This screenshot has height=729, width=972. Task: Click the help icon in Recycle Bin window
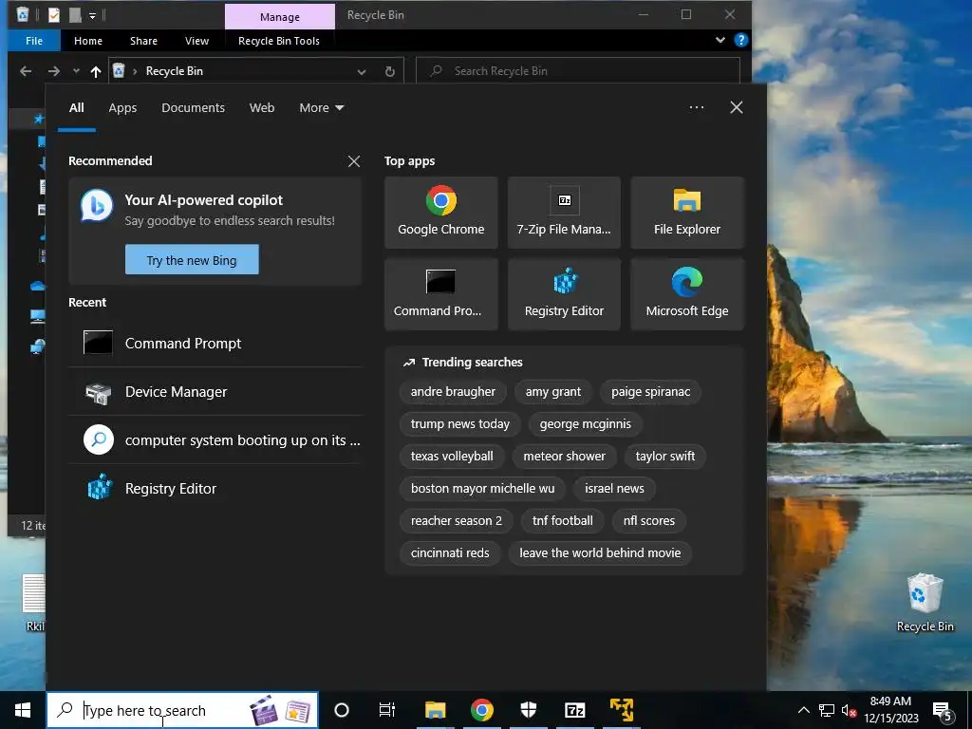tap(740, 40)
